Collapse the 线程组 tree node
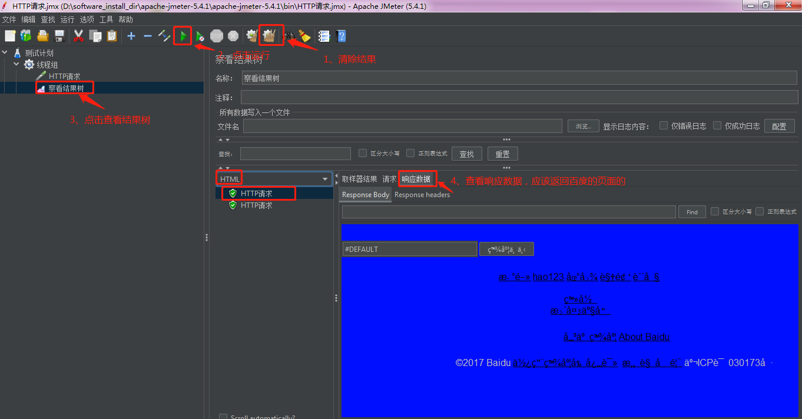The width and height of the screenshot is (802, 419). point(16,65)
